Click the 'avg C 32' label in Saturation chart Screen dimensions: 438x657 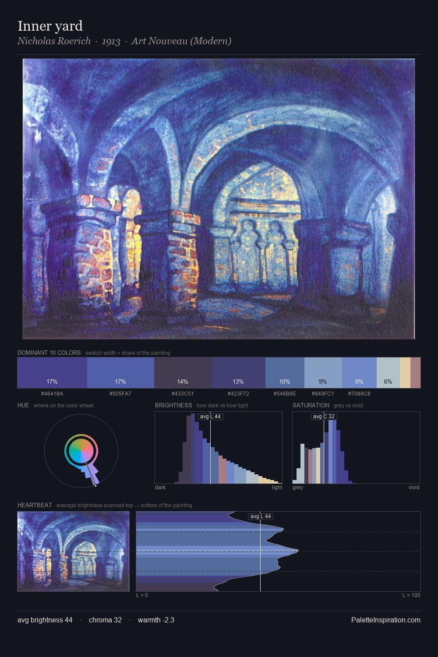click(324, 417)
